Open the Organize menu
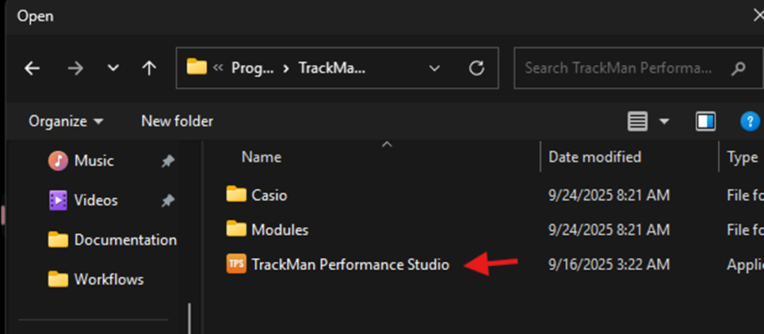Image resolution: width=764 pixels, height=334 pixels. (66, 121)
